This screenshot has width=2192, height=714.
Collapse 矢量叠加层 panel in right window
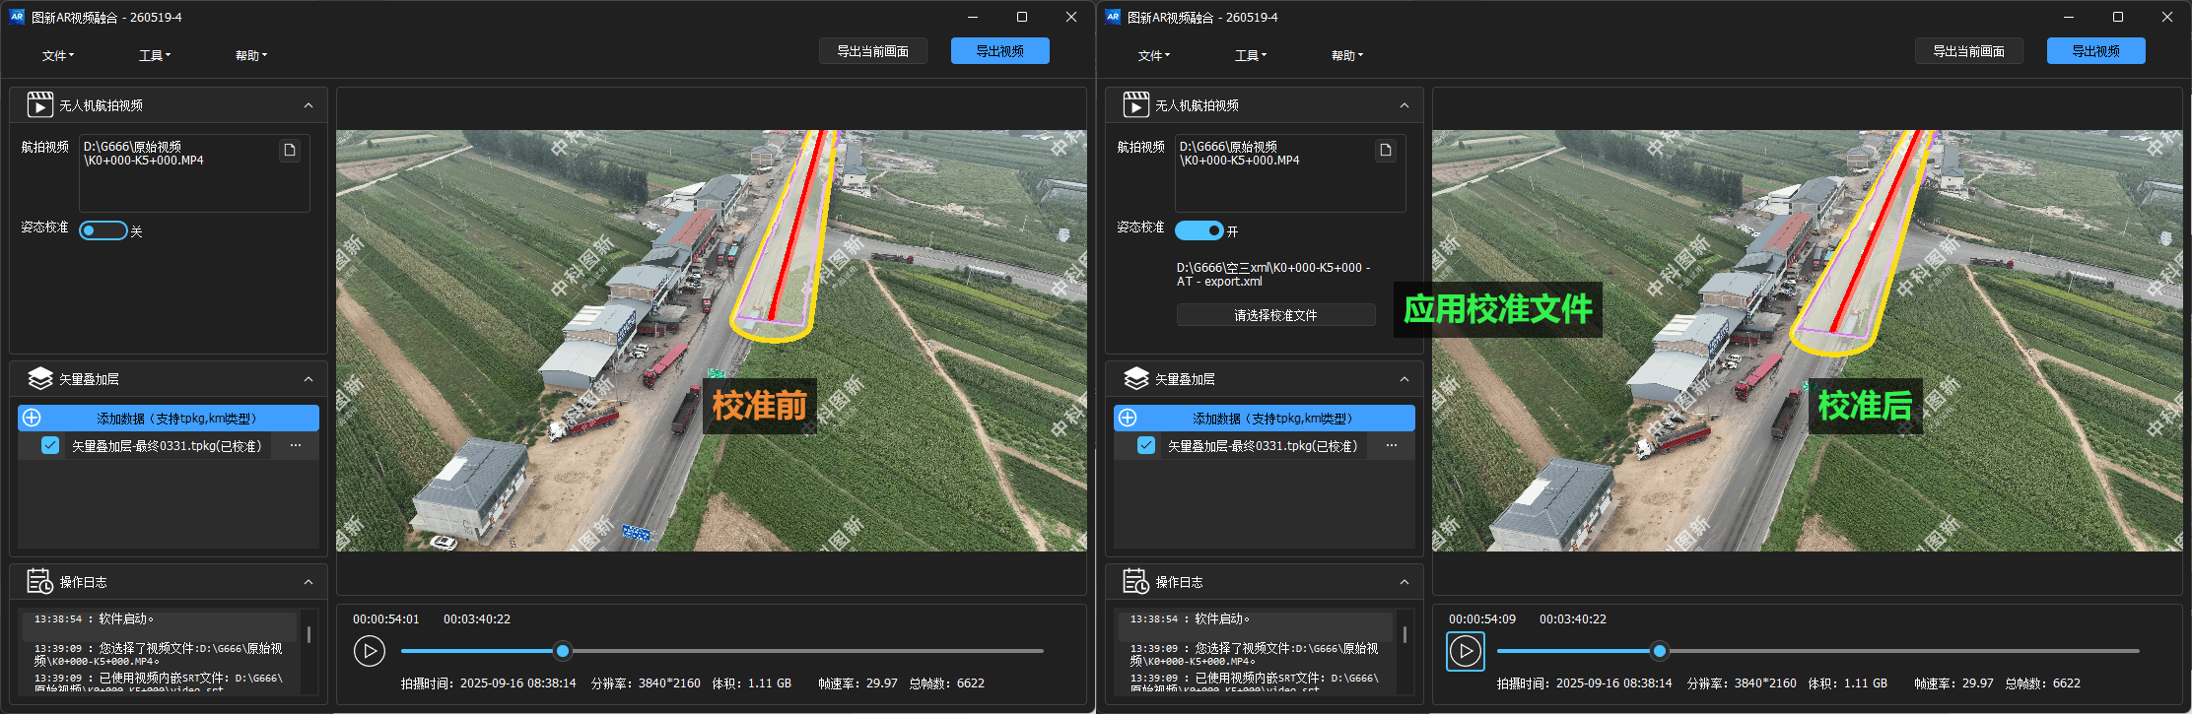coord(1404,379)
